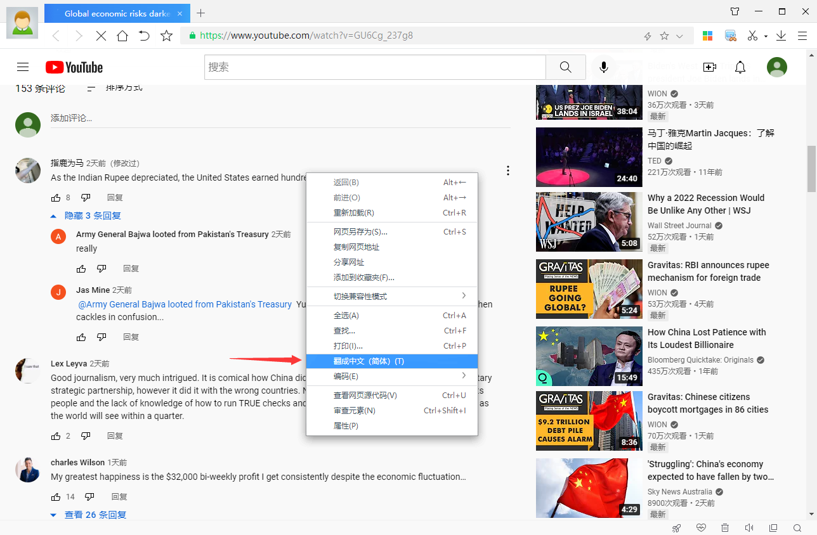817x535 pixels.
Task: Click the browser home button
Action: [122, 36]
